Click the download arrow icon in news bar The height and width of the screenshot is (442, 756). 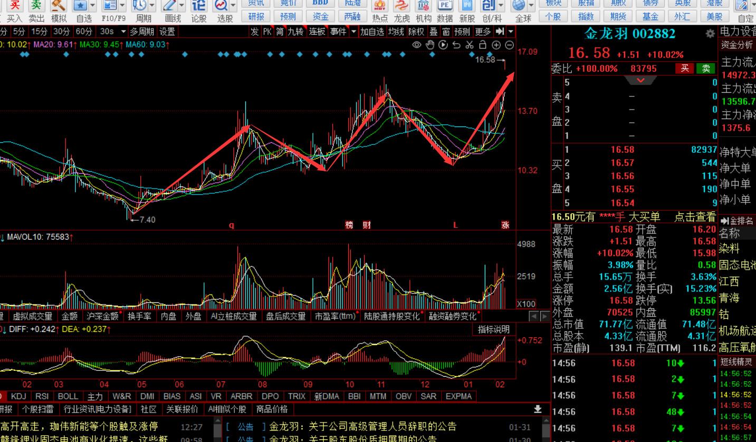point(538,409)
